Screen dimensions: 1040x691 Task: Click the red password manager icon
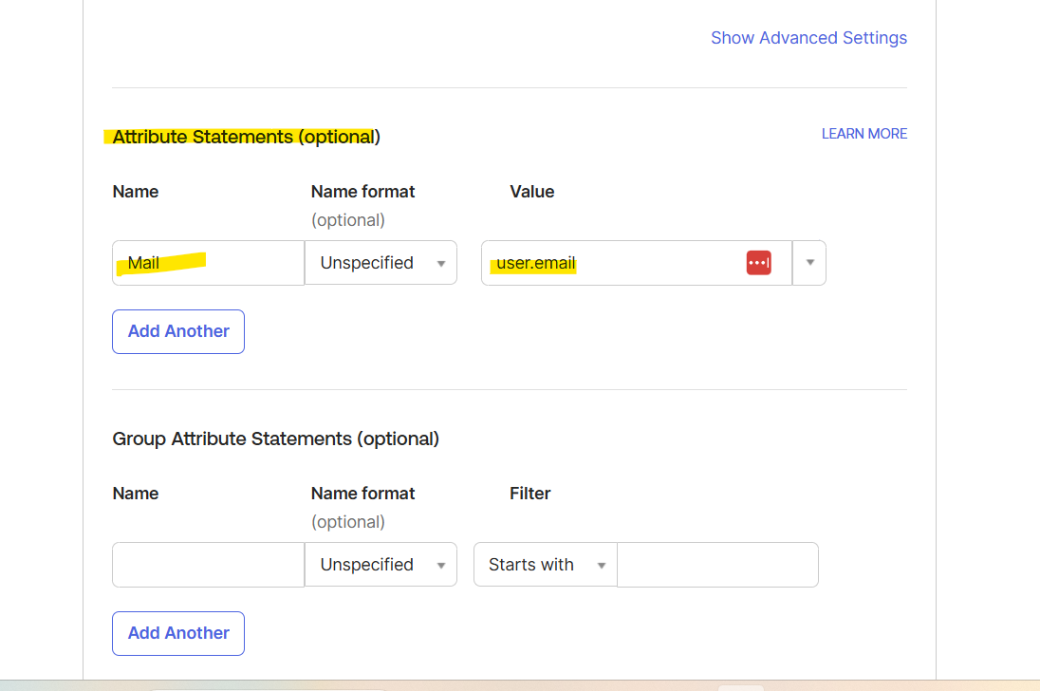(758, 263)
